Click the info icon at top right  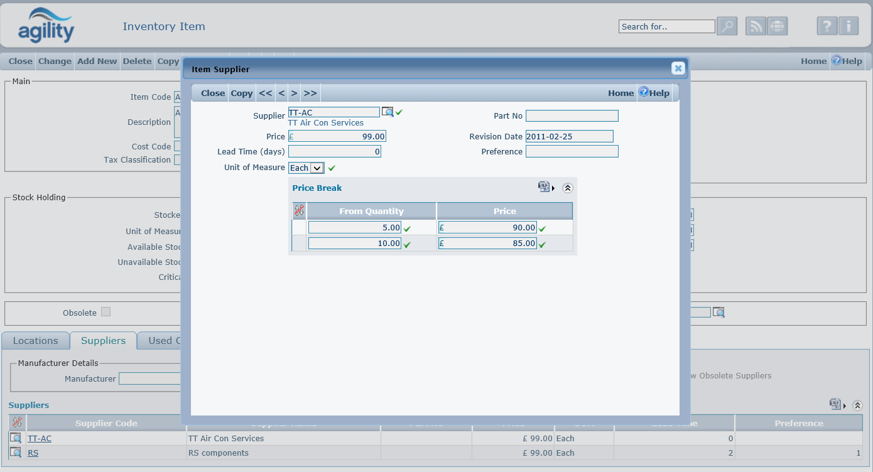pos(848,26)
